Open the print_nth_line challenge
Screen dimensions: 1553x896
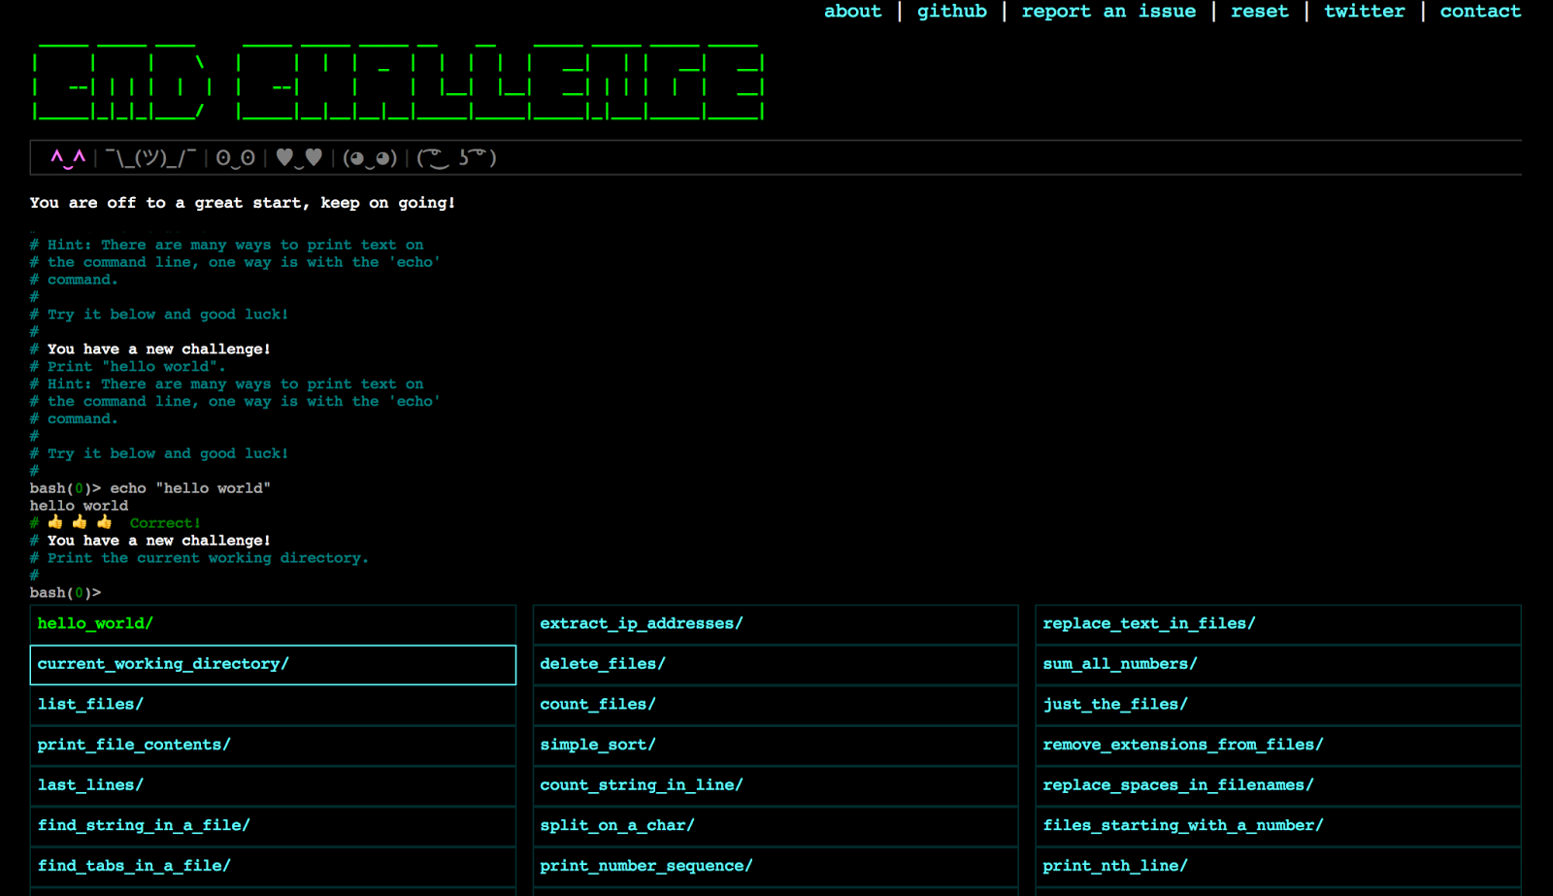[x=1115, y=865]
